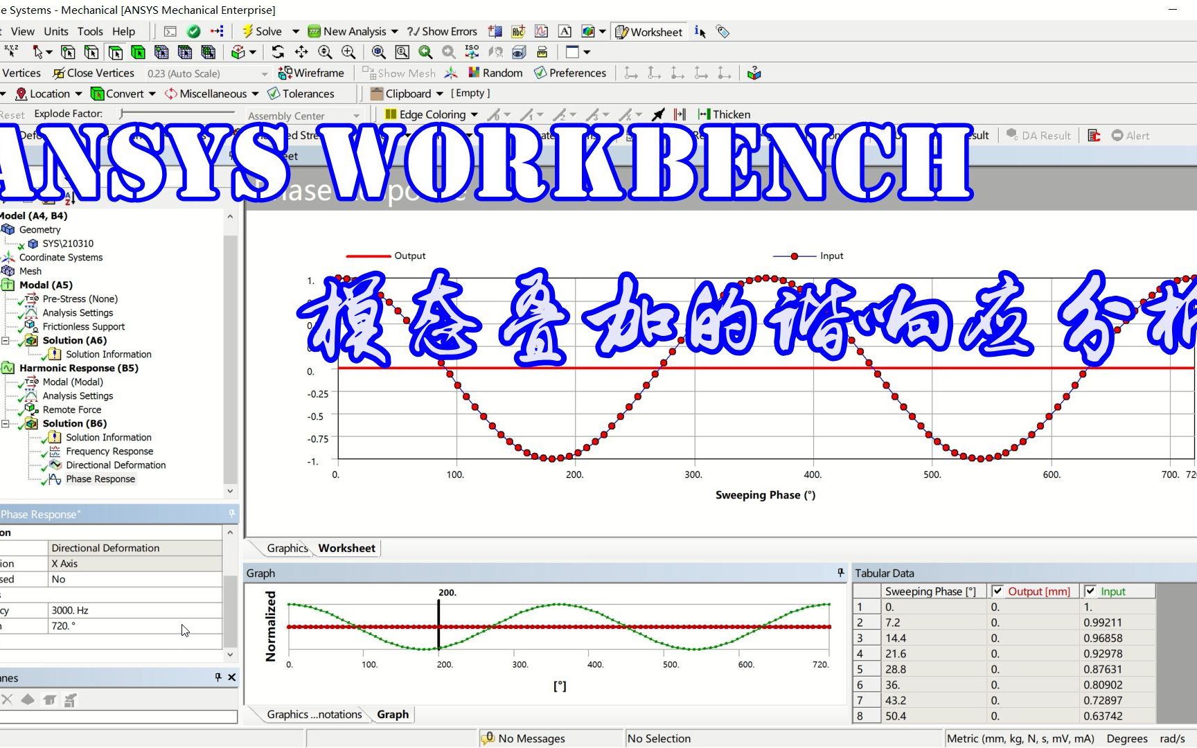Pin the Graph panel
This screenshot has width=1197, height=748.
[x=841, y=573]
